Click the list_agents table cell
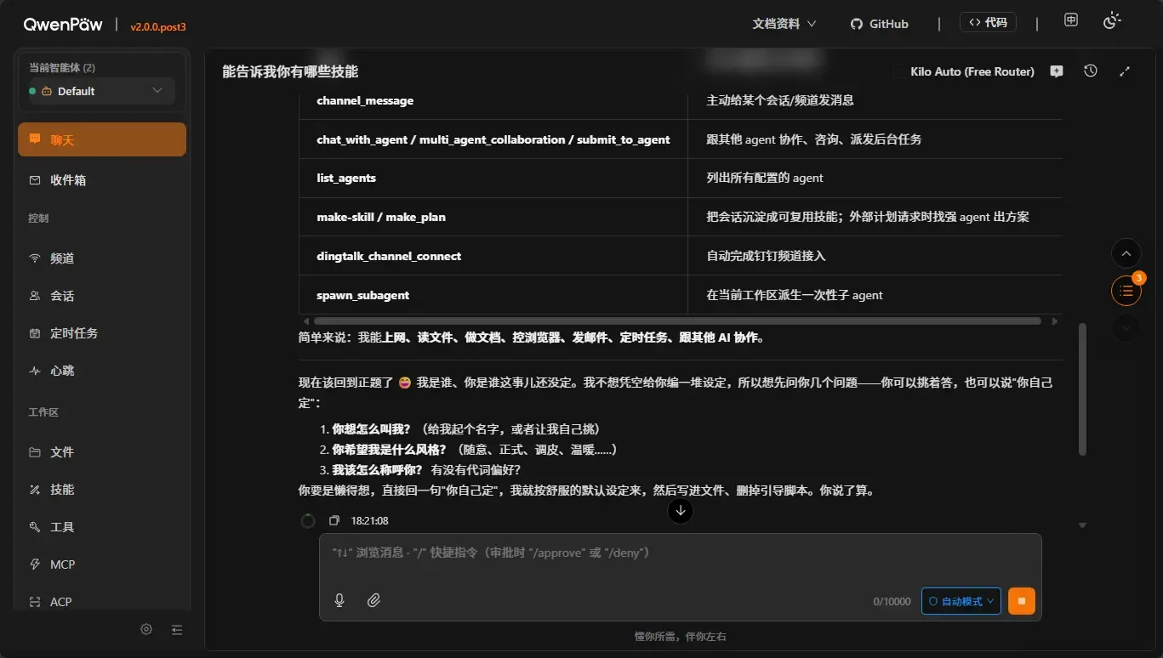Image resolution: width=1163 pixels, height=658 pixels. click(x=493, y=178)
